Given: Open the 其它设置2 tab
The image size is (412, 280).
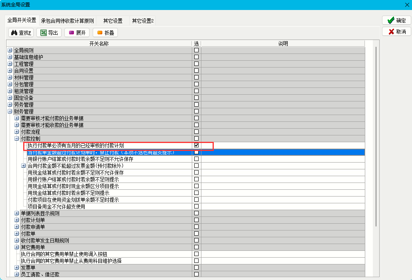Looking at the screenshot, I should click(143, 21).
